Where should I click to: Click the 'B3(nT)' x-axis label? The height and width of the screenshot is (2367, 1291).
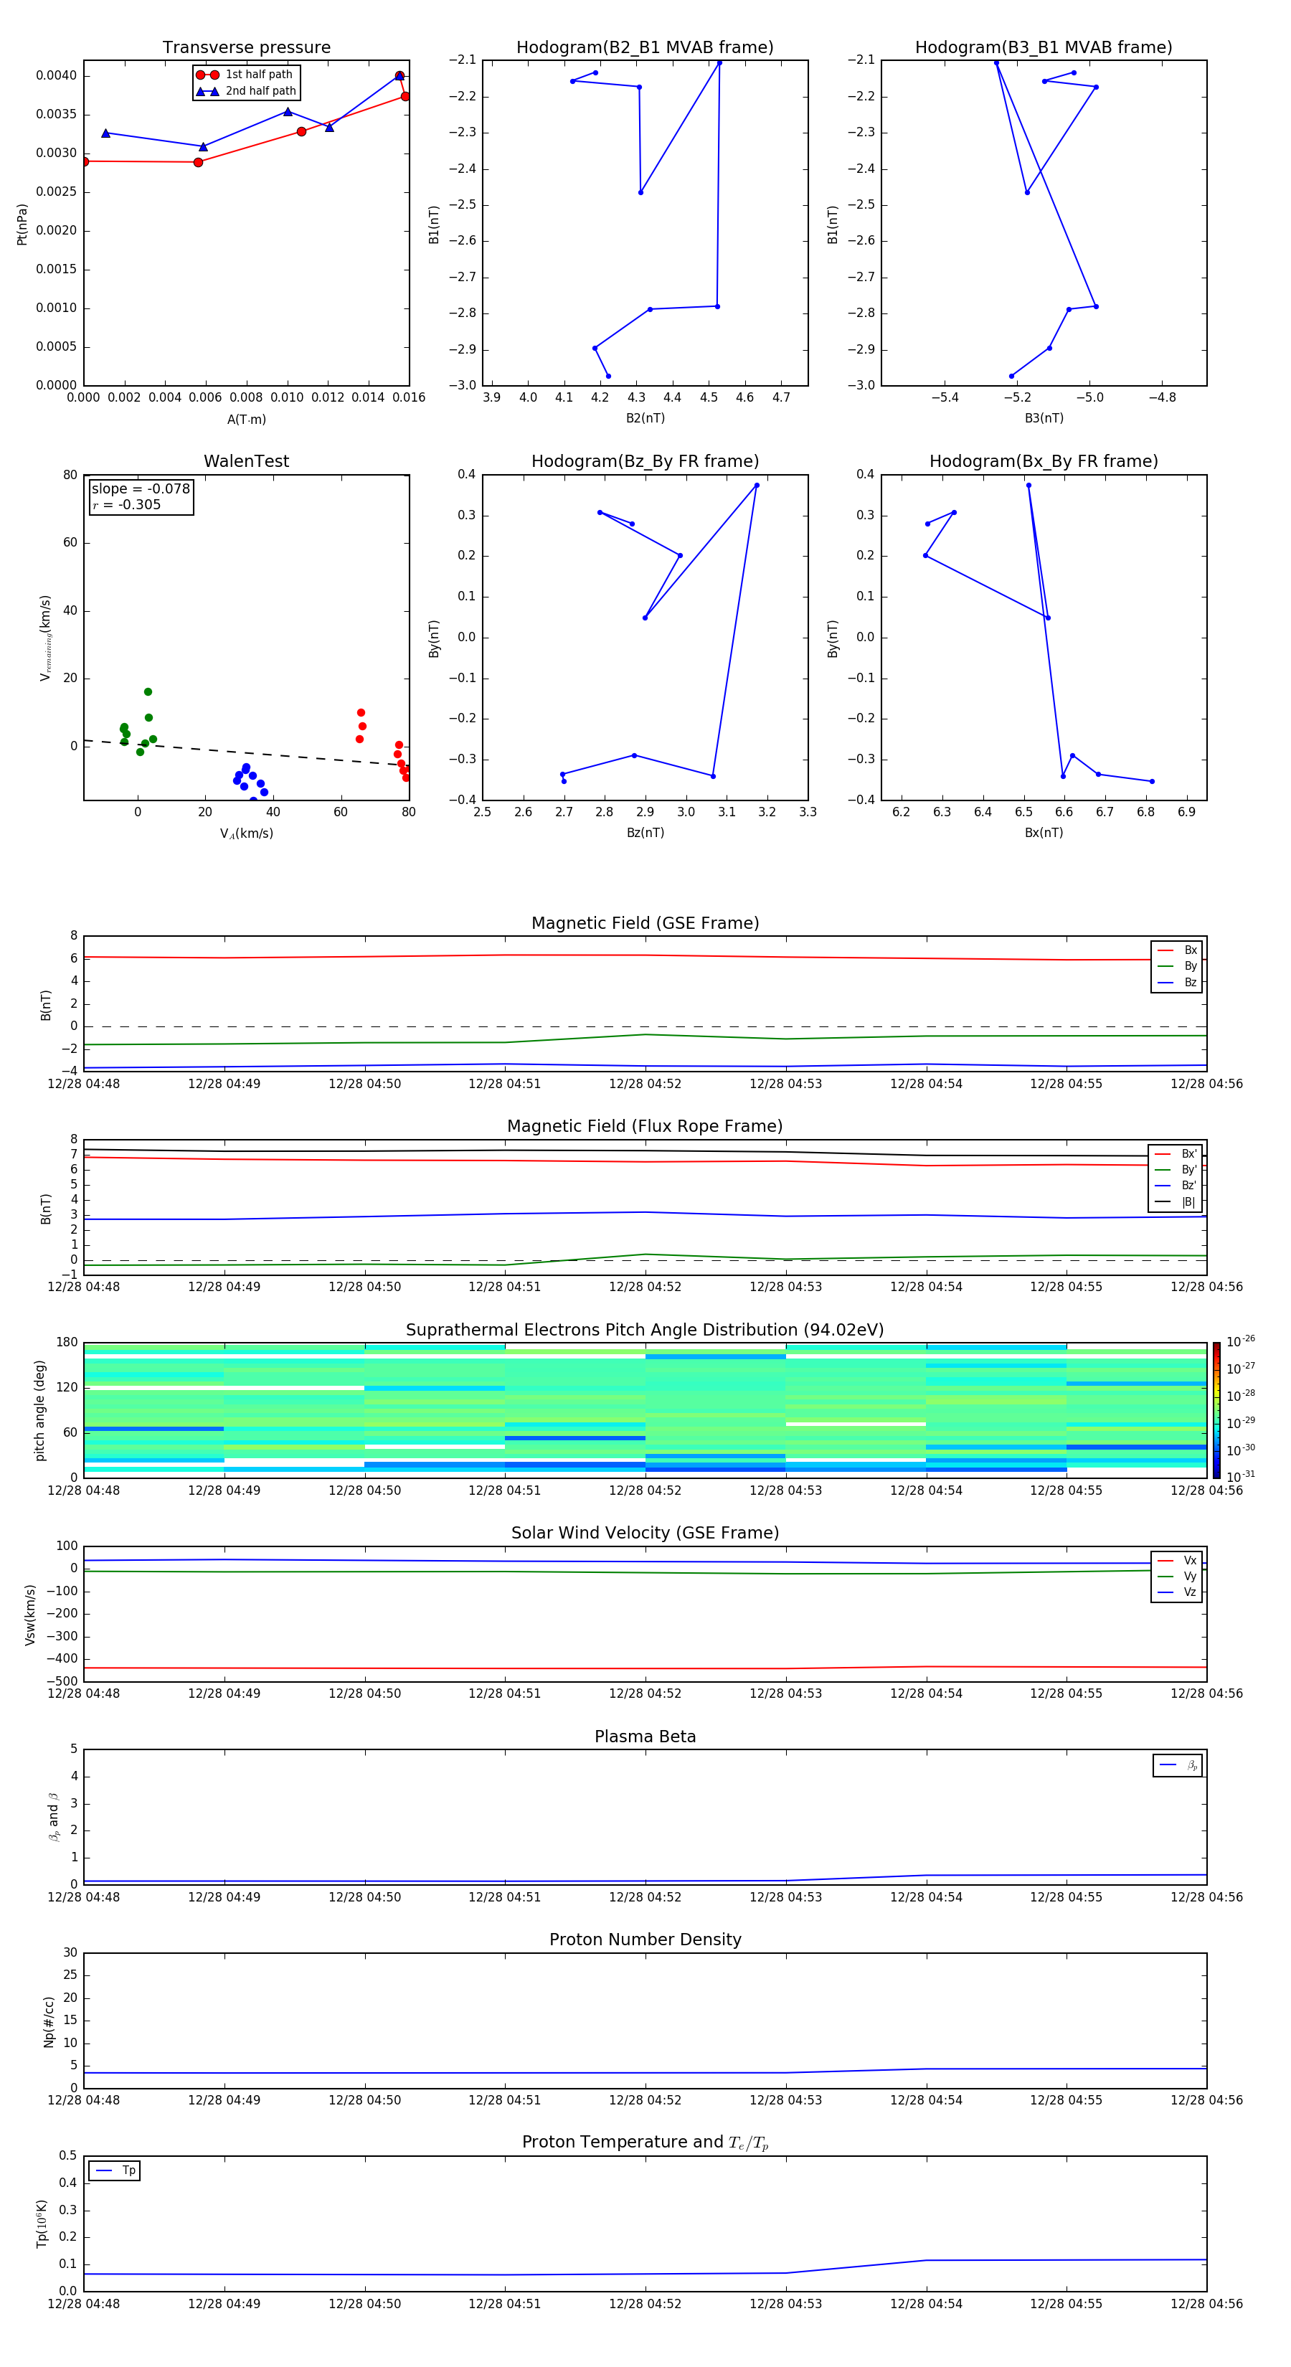(1044, 418)
